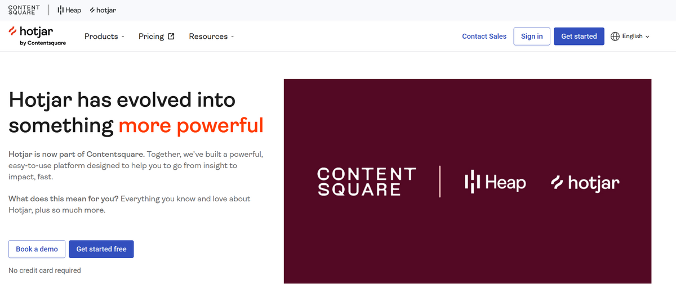Click the Heap logo in top bar

tap(69, 10)
